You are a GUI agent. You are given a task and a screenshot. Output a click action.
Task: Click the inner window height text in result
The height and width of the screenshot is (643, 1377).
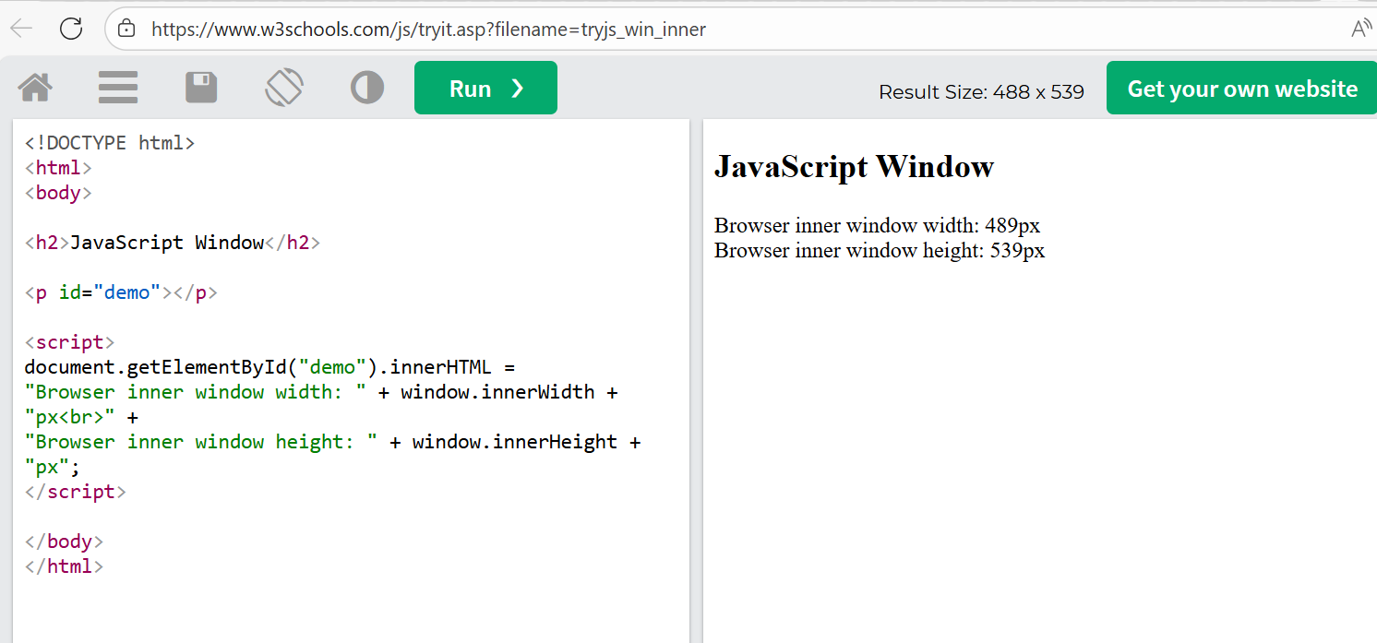point(879,251)
